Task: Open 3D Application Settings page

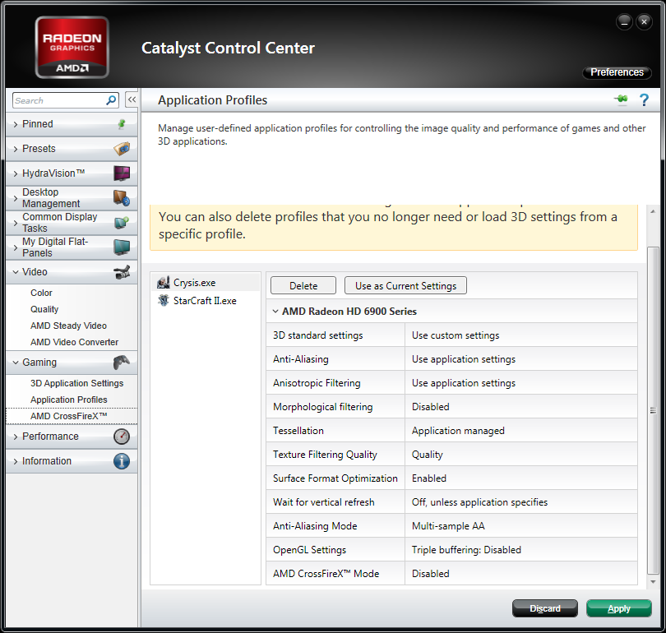Action: tap(77, 383)
